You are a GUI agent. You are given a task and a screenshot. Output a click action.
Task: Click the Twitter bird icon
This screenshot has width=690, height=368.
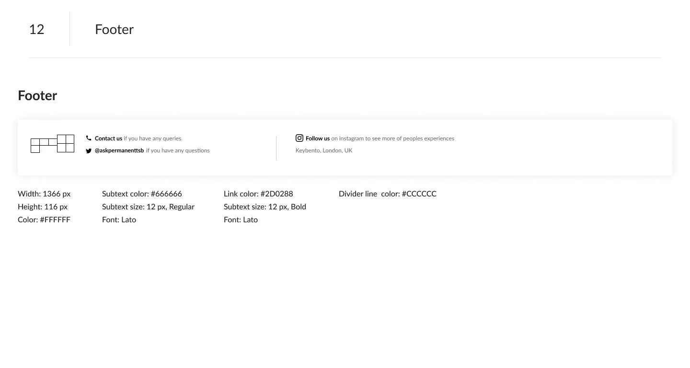click(x=89, y=150)
